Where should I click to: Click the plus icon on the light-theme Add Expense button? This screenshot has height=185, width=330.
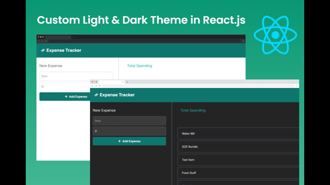[66, 97]
